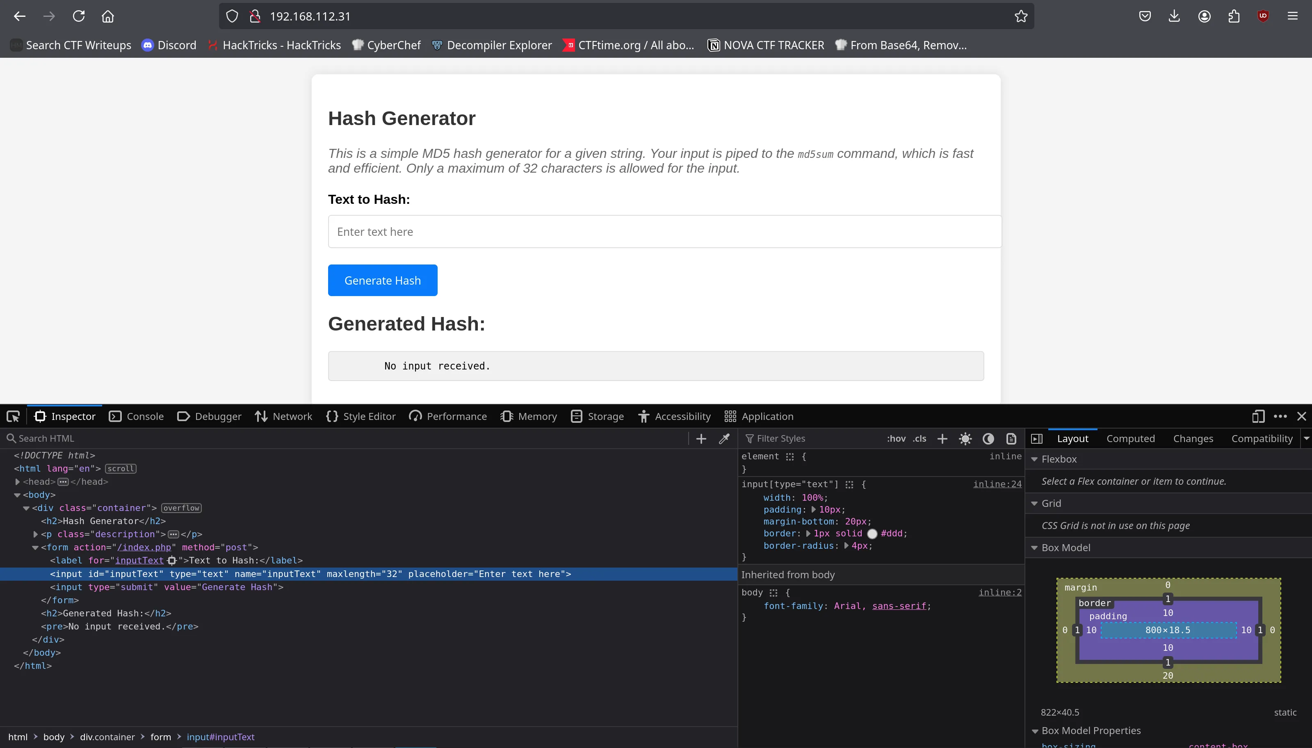
Task: Expand the padding shorthand property
Action: (814, 510)
